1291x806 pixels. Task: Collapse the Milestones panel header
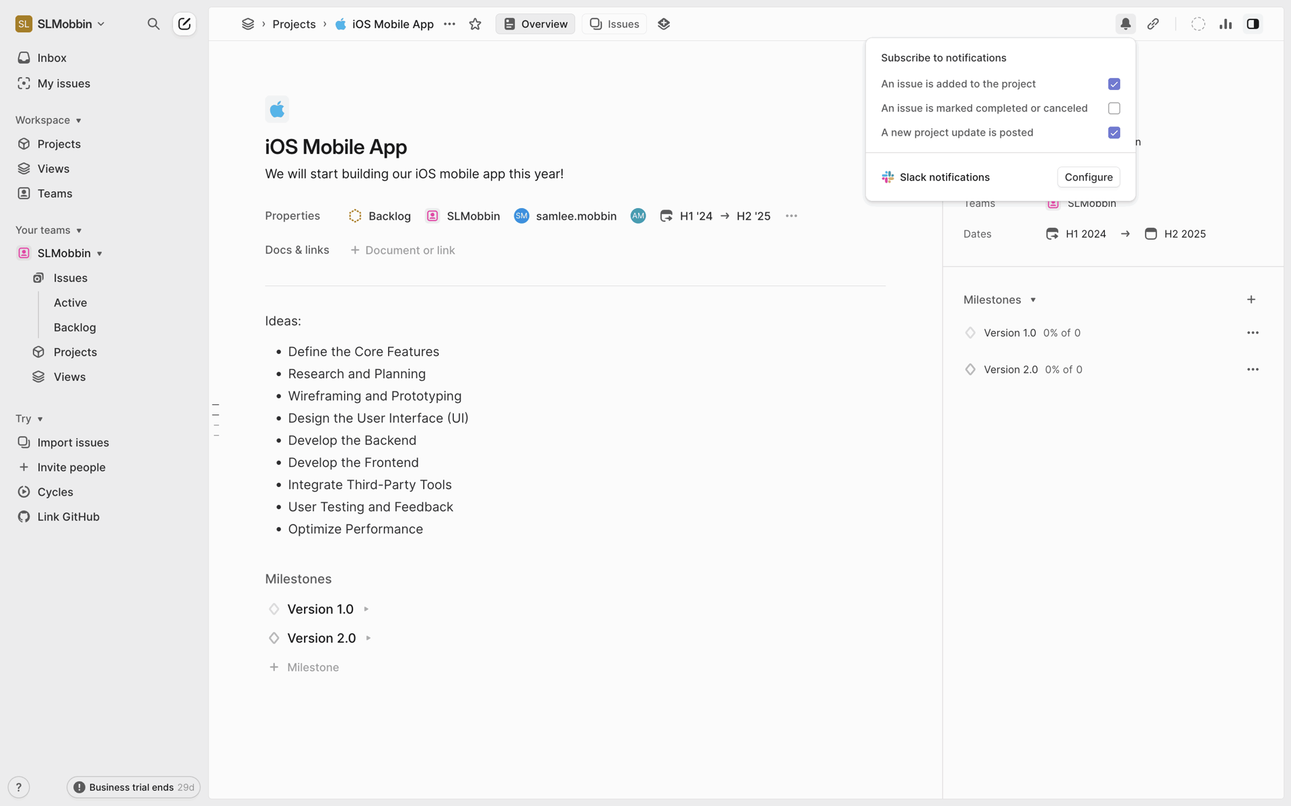tap(1000, 300)
